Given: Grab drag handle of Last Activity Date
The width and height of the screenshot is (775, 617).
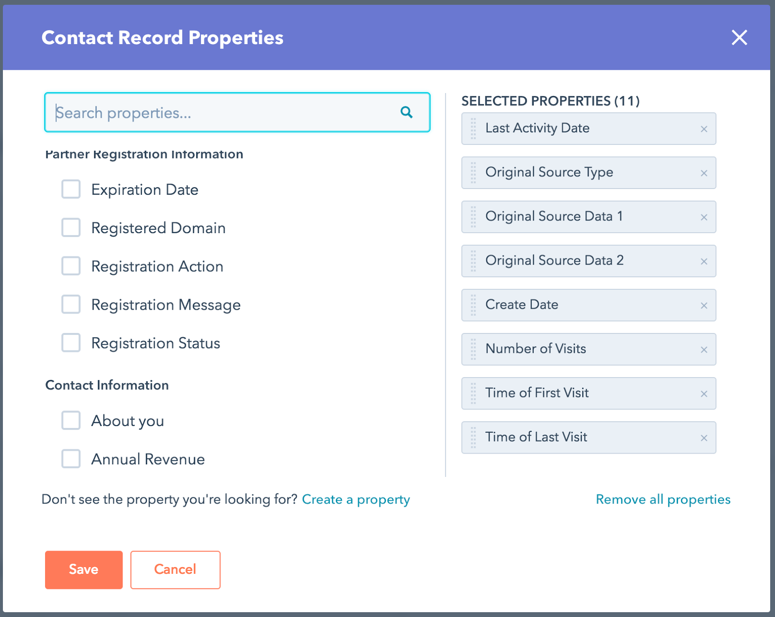Looking at the screenshot, I should point(473,128).
